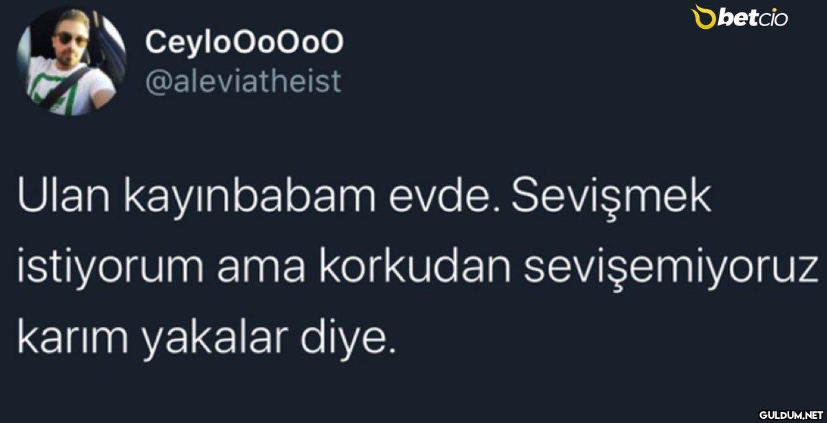Click the betcio brand text
The height and width of the screenshot is (423, 827).
753,19
